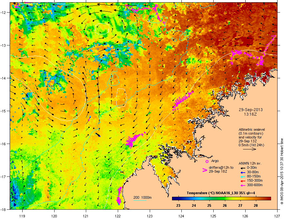
Task: Click the '-18' latitude axis label
Action: (3, 209)
